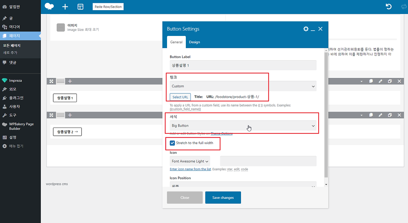Add new element with top plus icon
This screenshot has height=223, width=408.
point(65,7)
